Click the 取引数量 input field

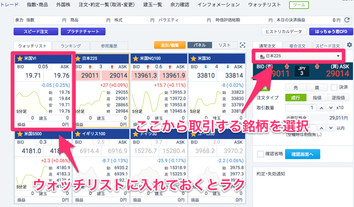(x=301, y=108)
